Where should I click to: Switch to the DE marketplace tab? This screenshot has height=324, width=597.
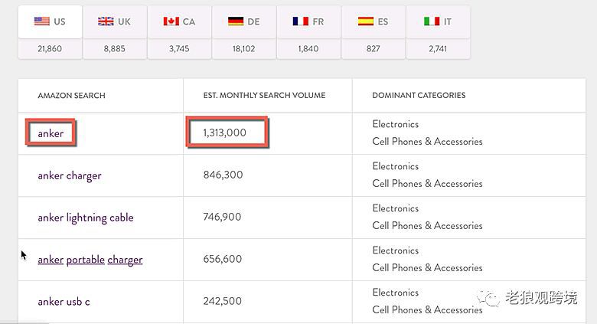[244, 21]
